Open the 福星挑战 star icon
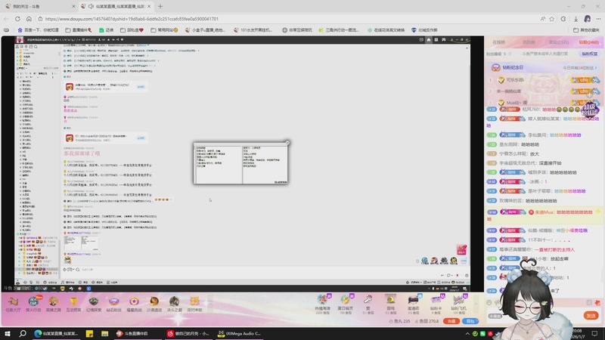 coord(134,304)
